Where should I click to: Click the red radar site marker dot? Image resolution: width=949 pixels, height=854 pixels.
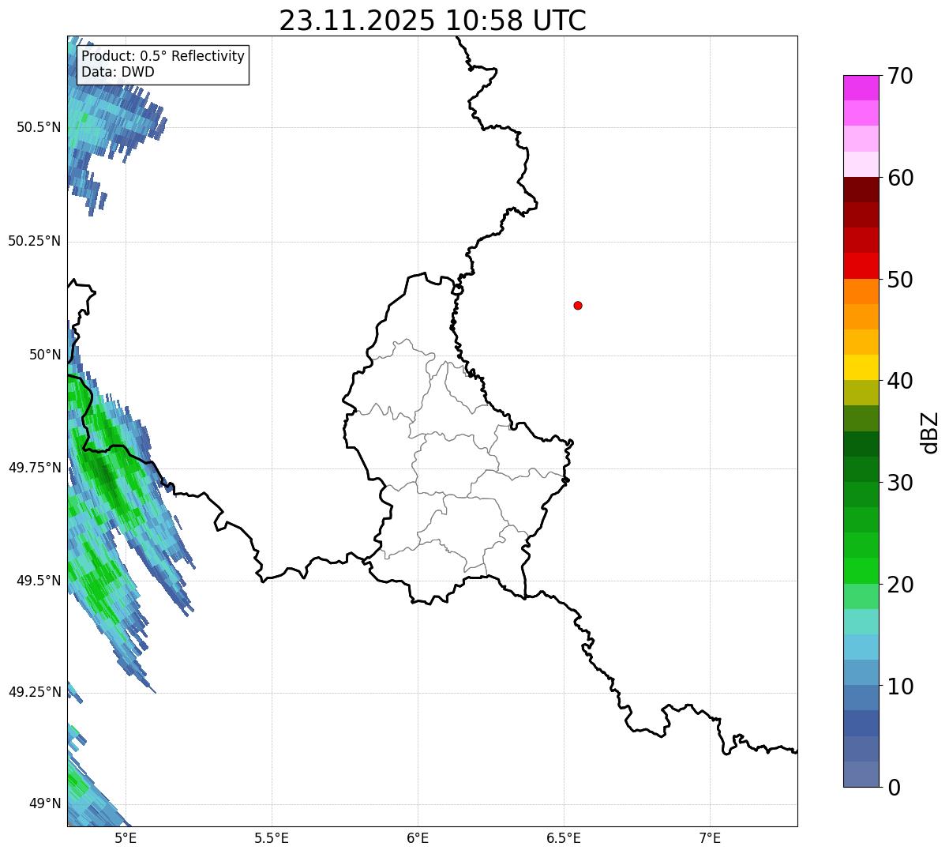click(578, 305)
